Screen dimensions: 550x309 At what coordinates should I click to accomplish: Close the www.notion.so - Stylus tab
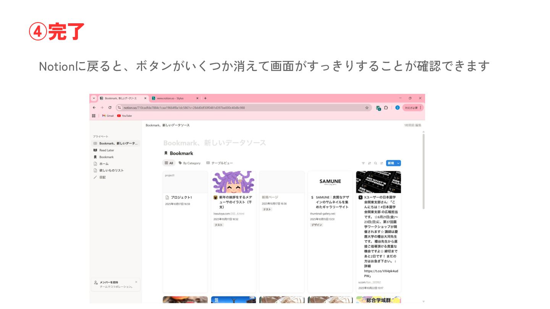point(197,98)
